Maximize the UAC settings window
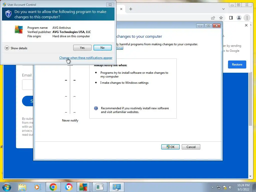The image size is (256, 192). click(x=208, y=26)
